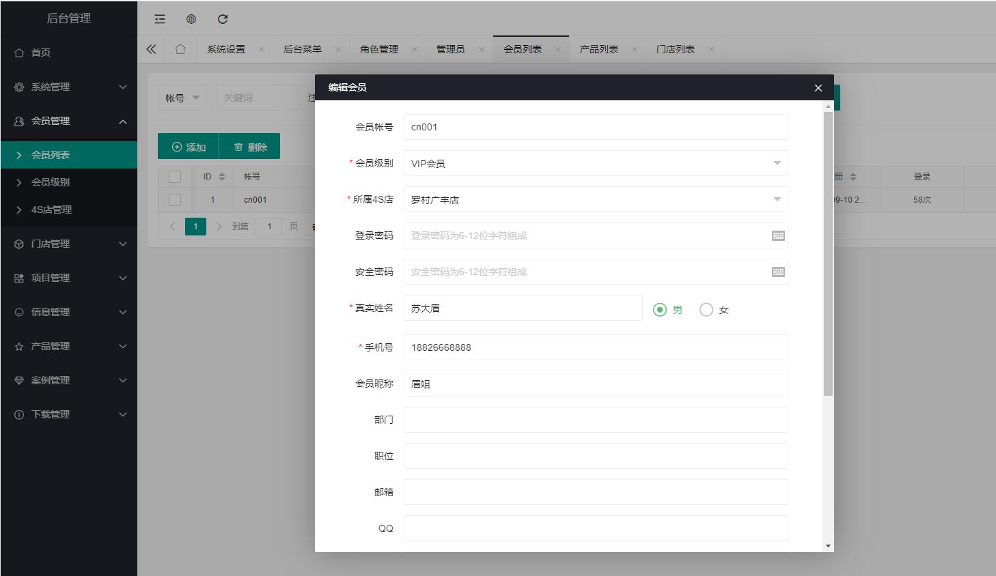Click the 系统管理 gear icon
The height and width of the screenshot is (576, 996).
(19, 87)
